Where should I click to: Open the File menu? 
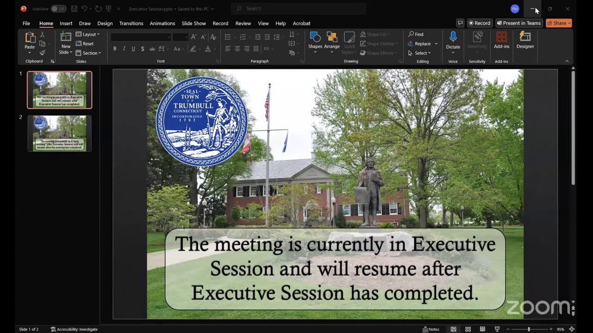point(26,23)
